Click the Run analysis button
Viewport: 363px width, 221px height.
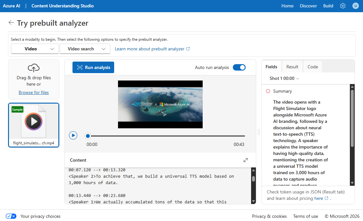point(93,67)
